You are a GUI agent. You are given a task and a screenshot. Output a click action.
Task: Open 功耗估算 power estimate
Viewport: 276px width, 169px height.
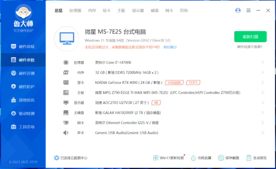201,158
